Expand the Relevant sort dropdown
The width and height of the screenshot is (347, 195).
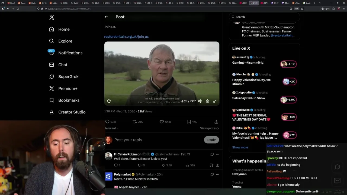click(112, 128)
